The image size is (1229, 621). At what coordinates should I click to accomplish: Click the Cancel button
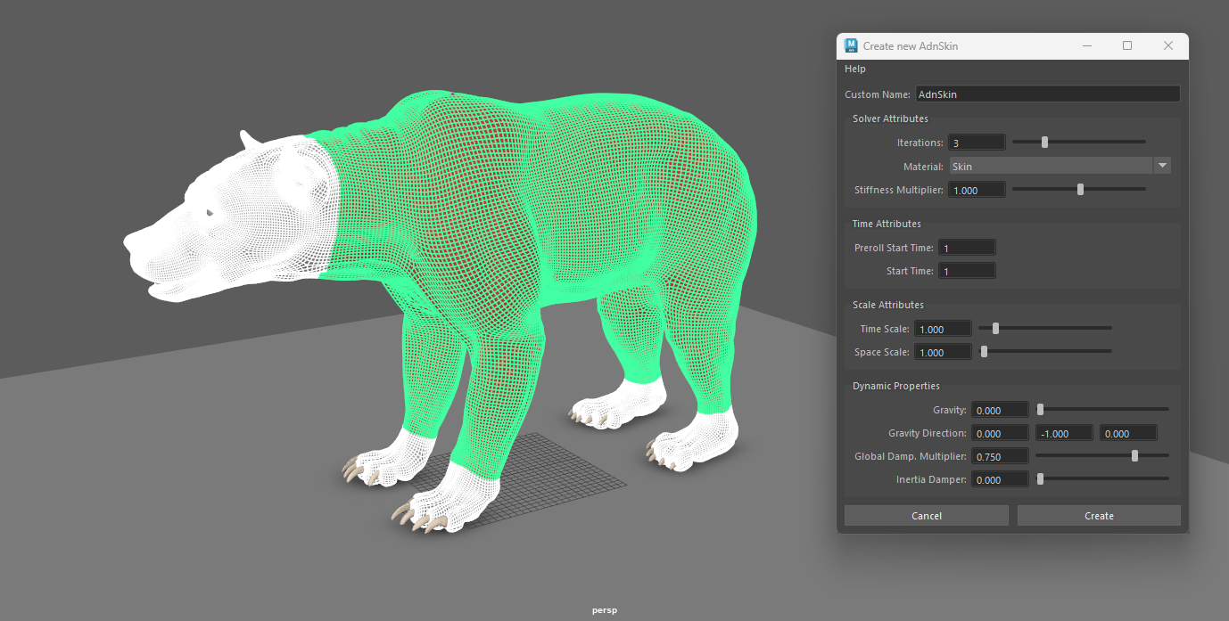click(926, 515)
